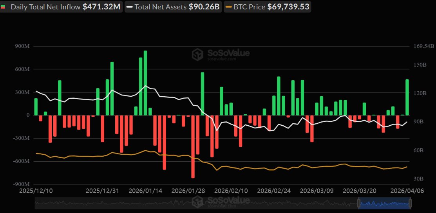
Task: Click the 300M positive left axis label
Action: [x=23, y=92]
